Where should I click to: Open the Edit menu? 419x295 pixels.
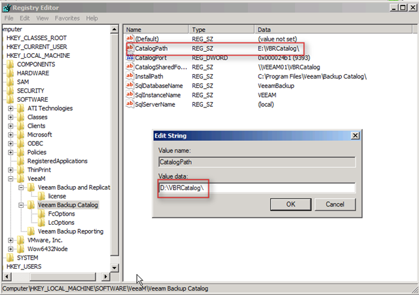coord(24,18)
